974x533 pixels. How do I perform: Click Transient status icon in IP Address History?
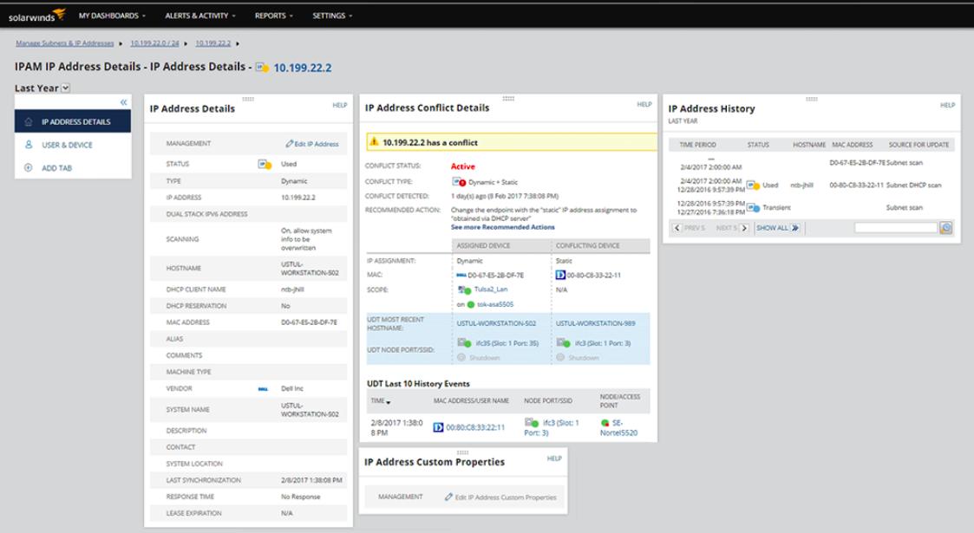tap(753, 207)
